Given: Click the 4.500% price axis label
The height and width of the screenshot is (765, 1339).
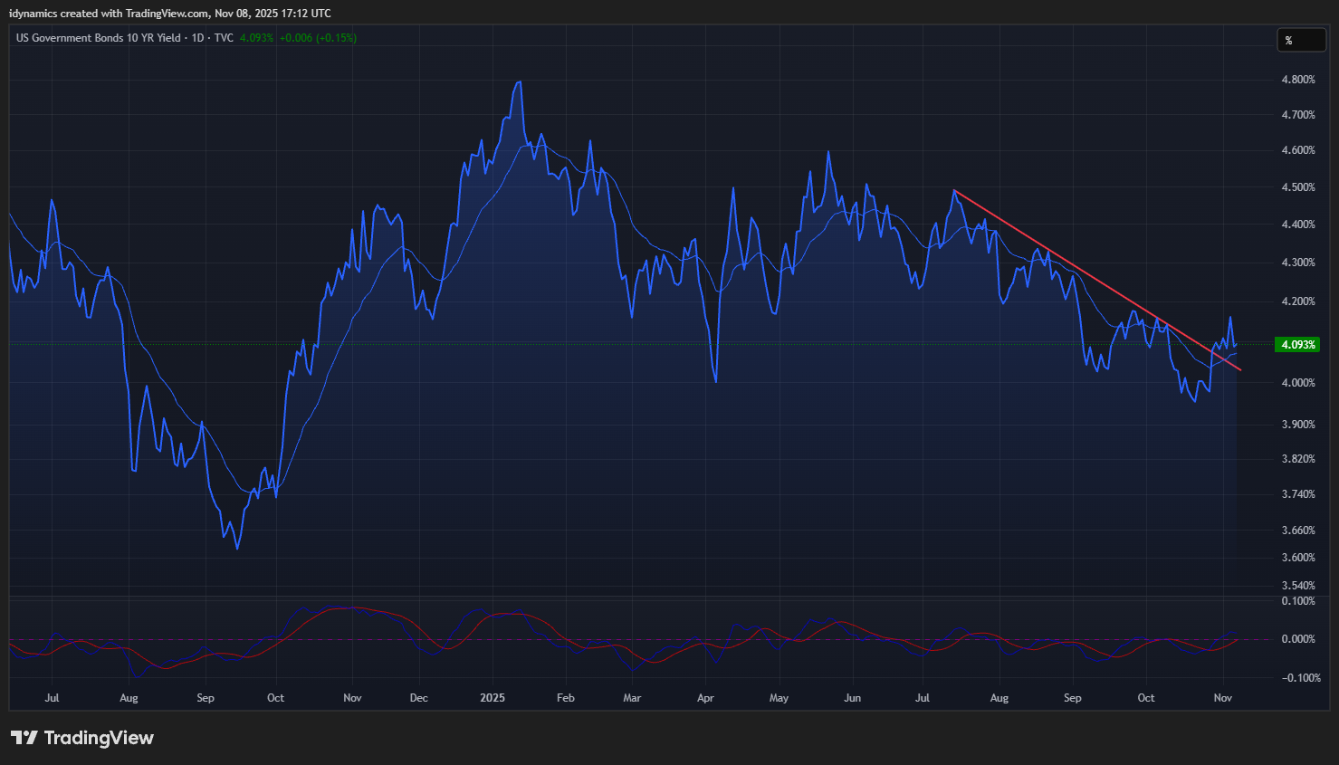Looking at the screenshot, I should pos(1297,188).
